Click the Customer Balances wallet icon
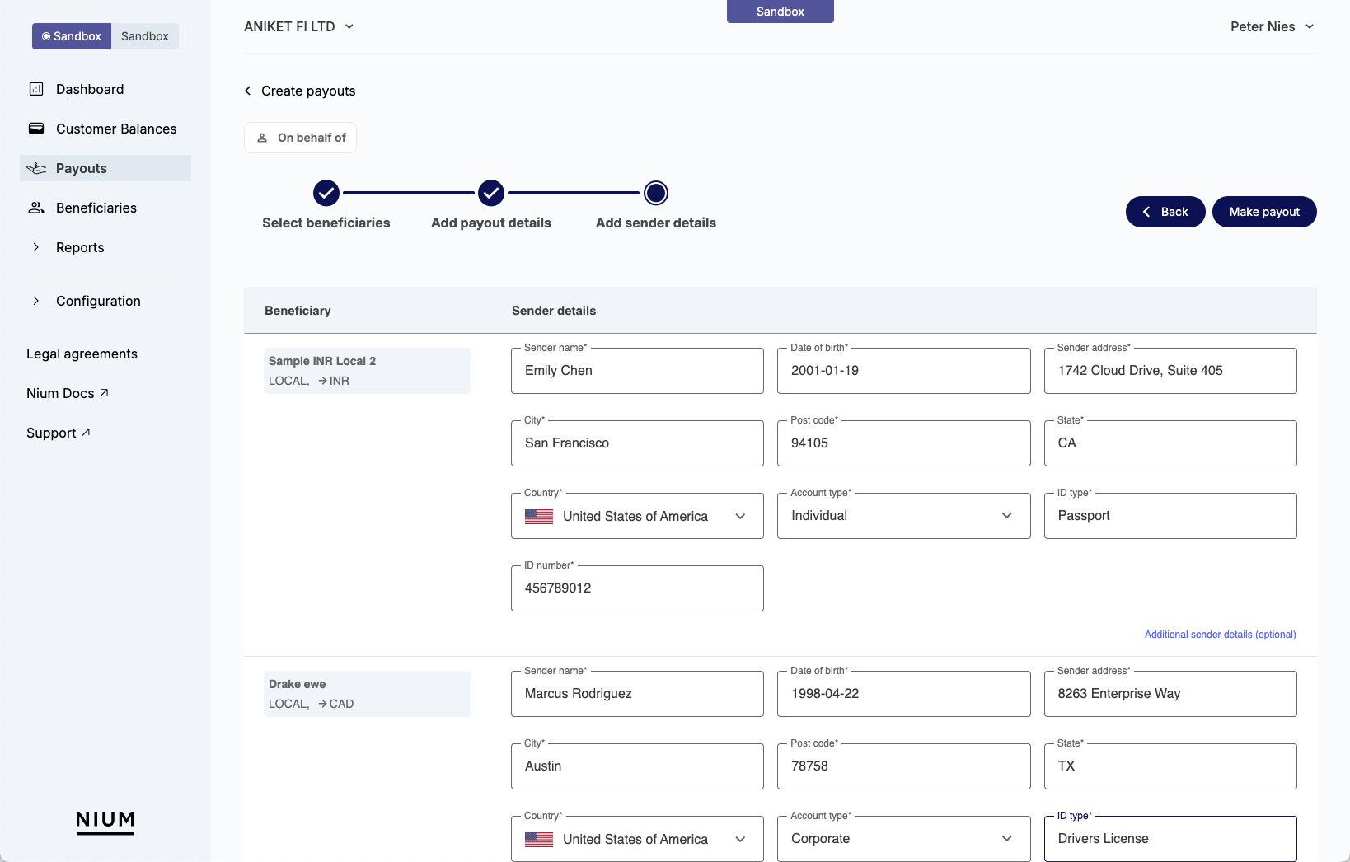The height and width of the screenshot is (862, 1350). (x=36, y=129)
